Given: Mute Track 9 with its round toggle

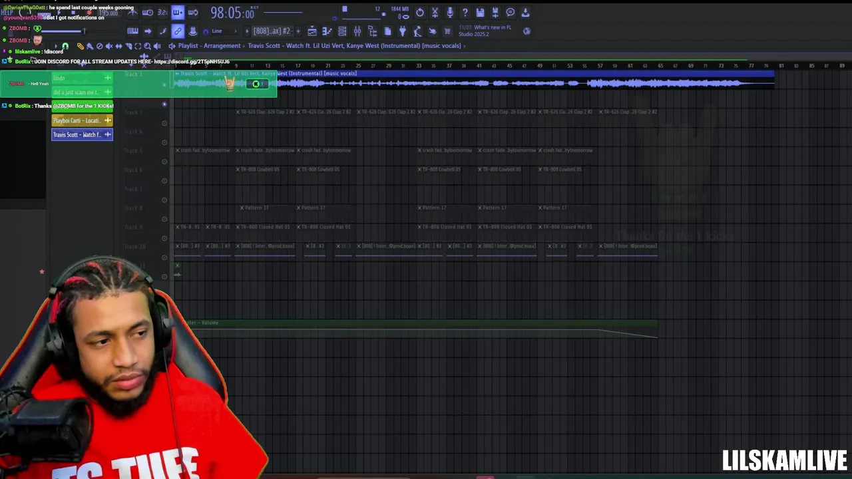Looking at the screenshot, I should [164, 238].
